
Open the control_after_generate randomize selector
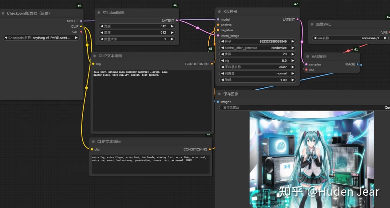point(258,48)
